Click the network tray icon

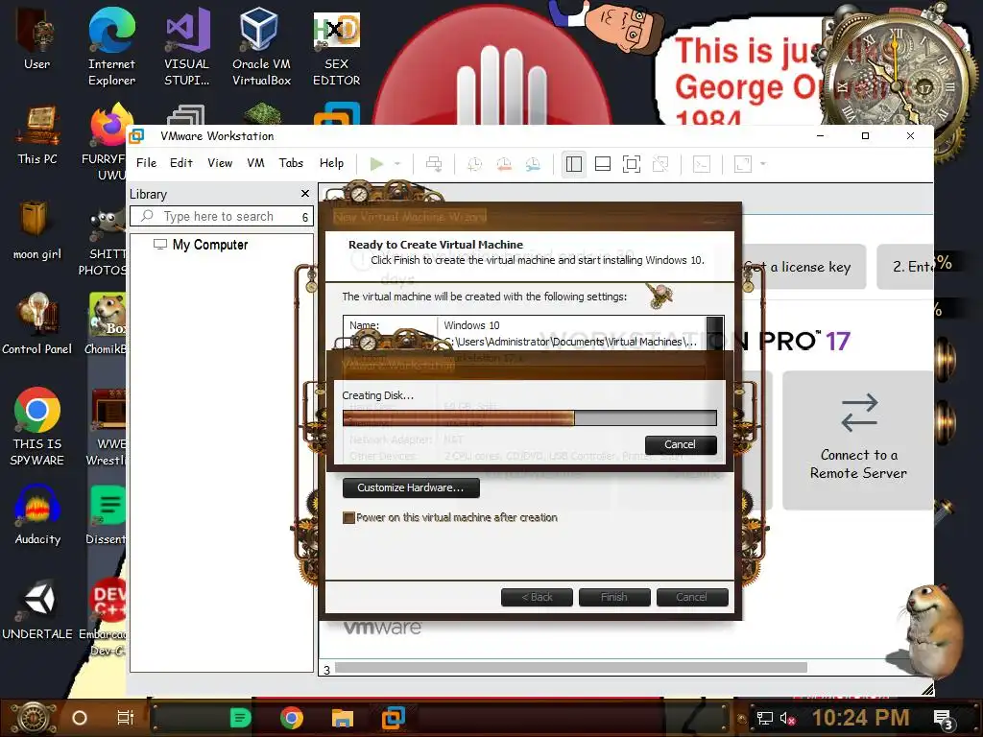coord(764,718)
